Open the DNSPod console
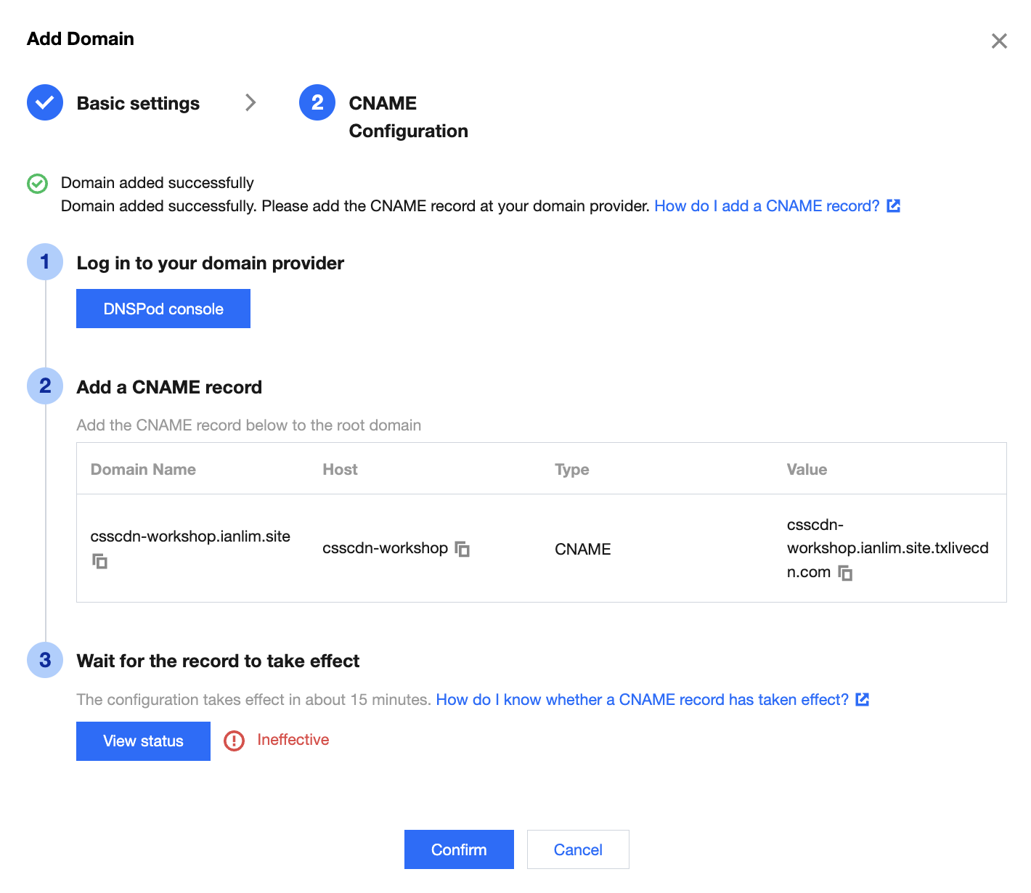1031x893 pixels. 163,309
